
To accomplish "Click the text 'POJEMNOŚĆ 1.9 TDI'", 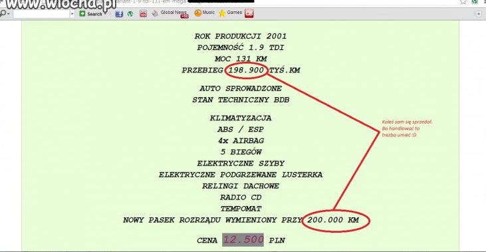I will pos(241,48).
